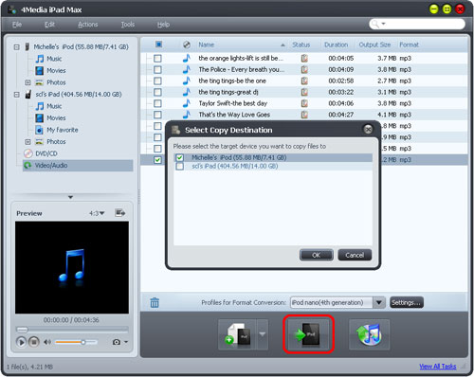Close the Select Copy Destination dialog
Image resolution: width=474 pixels, height=377 pixels.
pos(368,130)
